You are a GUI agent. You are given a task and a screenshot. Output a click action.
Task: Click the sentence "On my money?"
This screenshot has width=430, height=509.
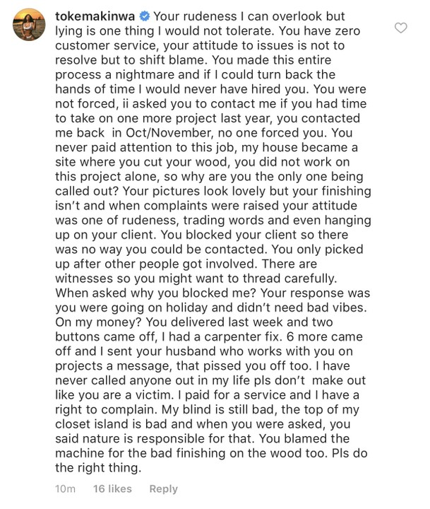(x=95, y=322)
